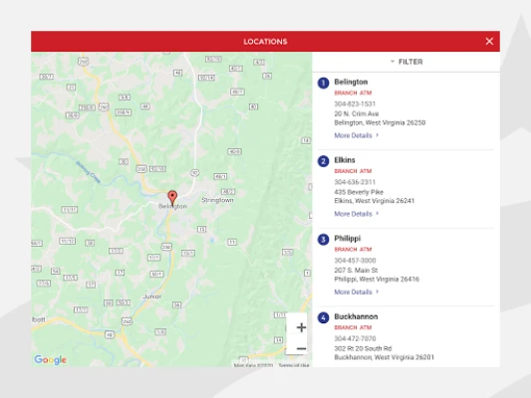
Task: Zoom in with the plus map button
Action: (x=301, y=327)
